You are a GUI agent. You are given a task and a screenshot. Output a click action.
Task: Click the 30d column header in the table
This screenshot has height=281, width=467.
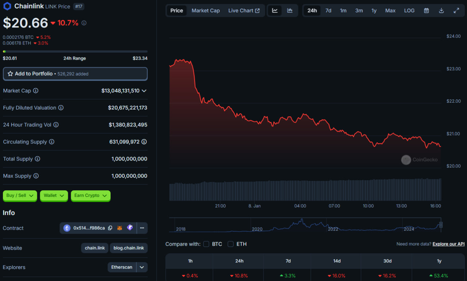point(387,261)
